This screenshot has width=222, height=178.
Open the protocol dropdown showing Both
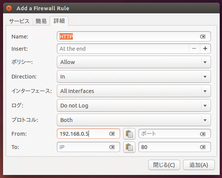point(134,120)
